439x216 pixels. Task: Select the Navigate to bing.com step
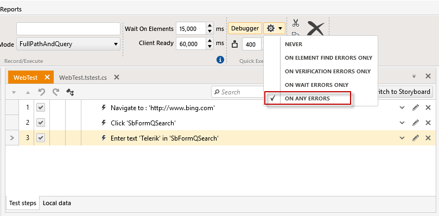pos(163,107)
